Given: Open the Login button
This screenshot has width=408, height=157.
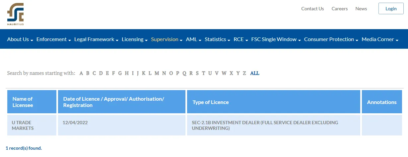Looking at the screenshot, I should click(391, 9).
